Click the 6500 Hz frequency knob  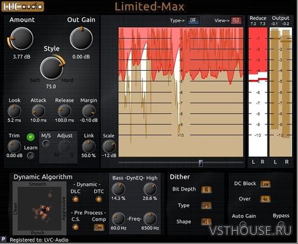pyautogui.click(x=150, y=218)
